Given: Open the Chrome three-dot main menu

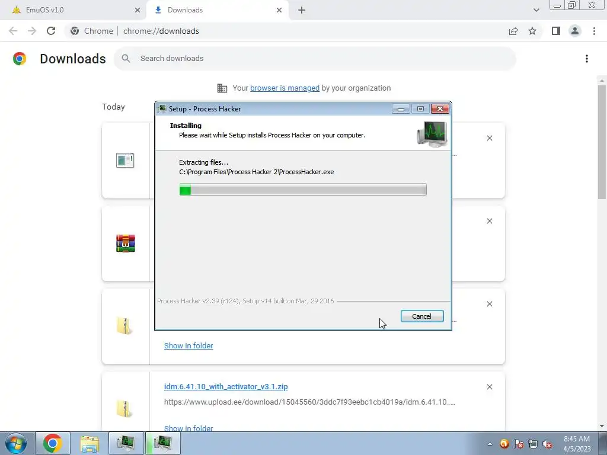Looking at the screenshot, I should pos(594,31).
